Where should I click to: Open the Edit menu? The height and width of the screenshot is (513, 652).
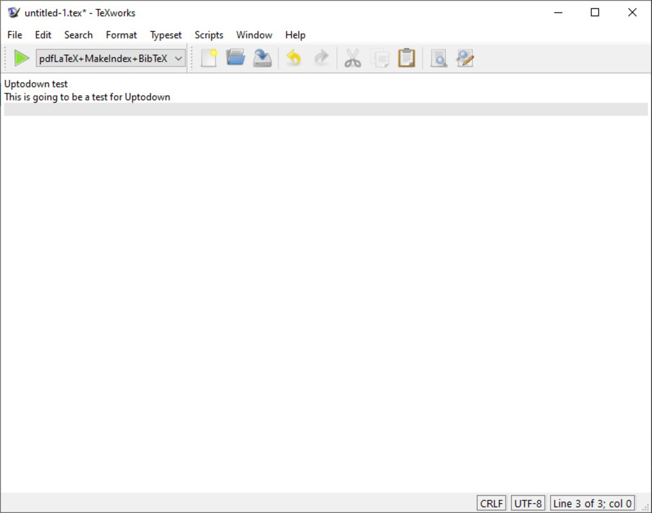coord(43,35)
